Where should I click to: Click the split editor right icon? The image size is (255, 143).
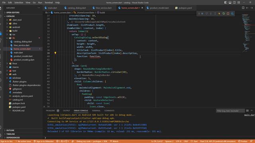(x=243, y=8)
